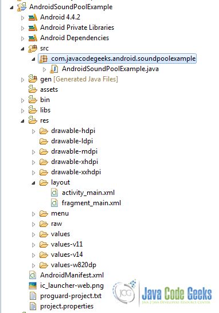
Task: Click the drawable-hdpi folder icon
Action: pos(44,131)
